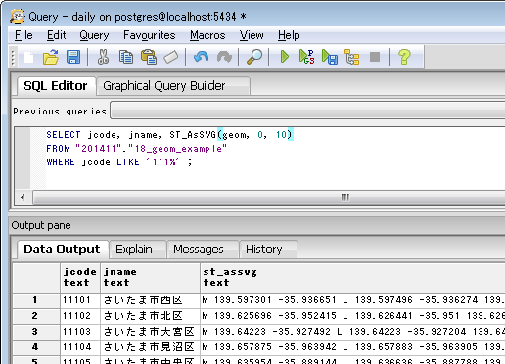
Task: Select row header 2 in results
Action: 35,316
